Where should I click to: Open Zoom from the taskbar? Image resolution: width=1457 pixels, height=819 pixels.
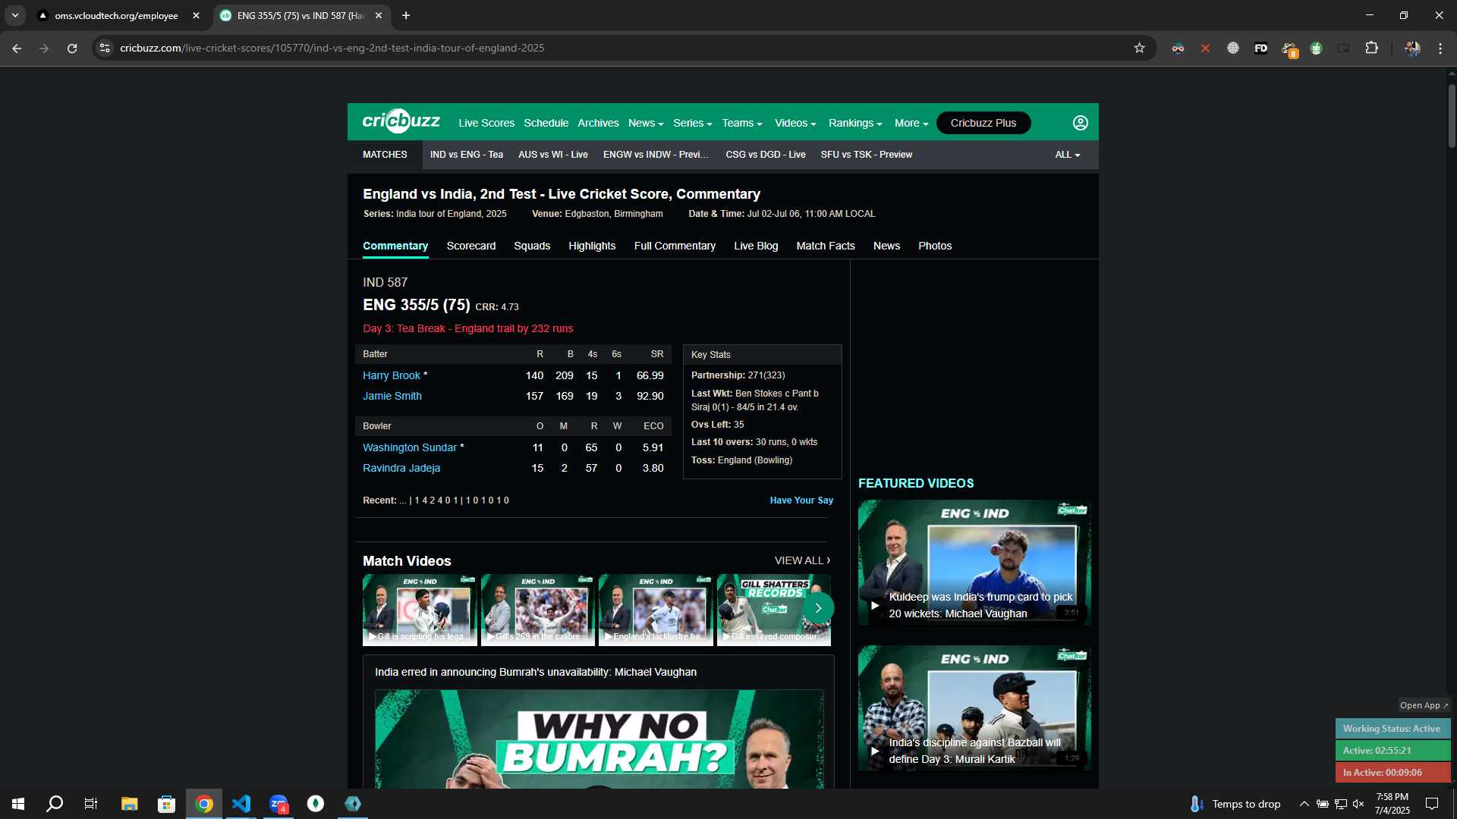tap(278, 804)
